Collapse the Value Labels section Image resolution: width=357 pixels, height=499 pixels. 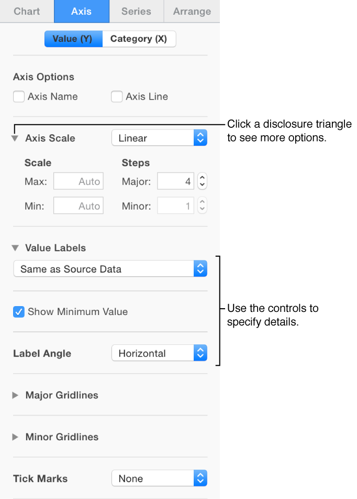[x=14, y=247]
